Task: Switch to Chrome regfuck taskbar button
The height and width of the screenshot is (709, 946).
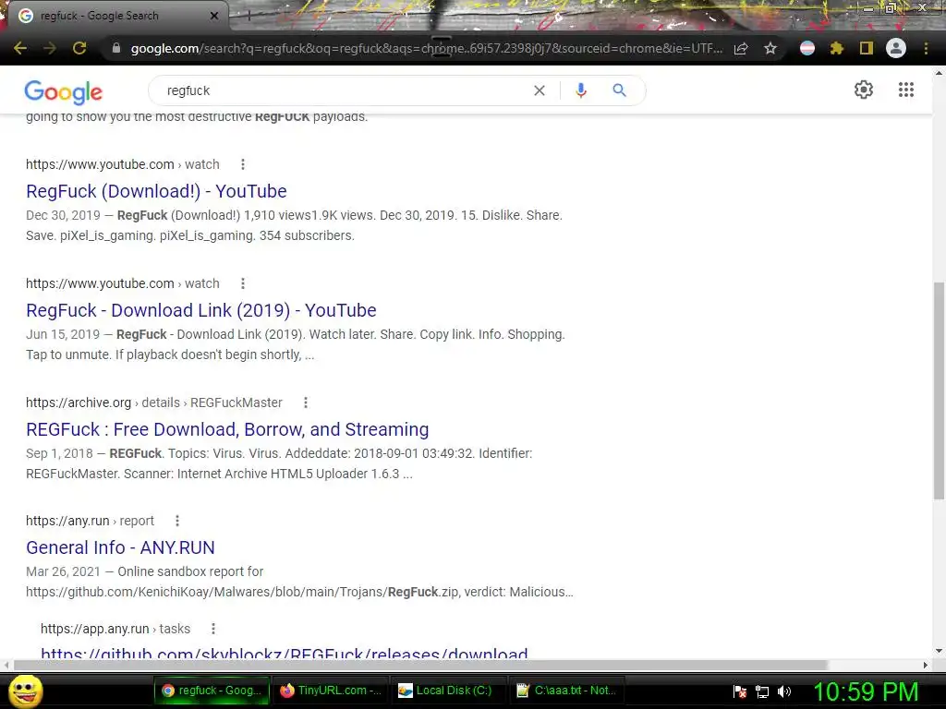Action: pos(212,691)
